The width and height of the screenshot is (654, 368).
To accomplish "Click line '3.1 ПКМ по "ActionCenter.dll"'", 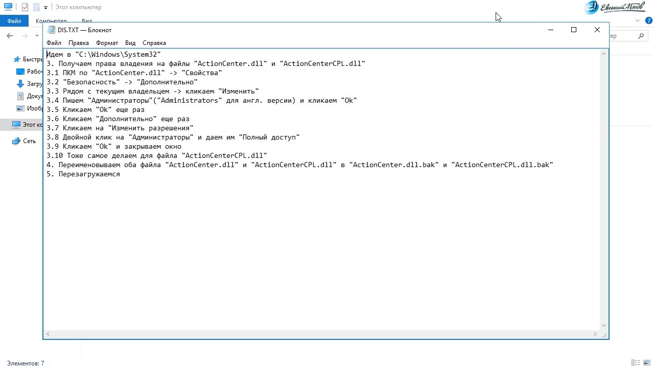I will 134,73.
